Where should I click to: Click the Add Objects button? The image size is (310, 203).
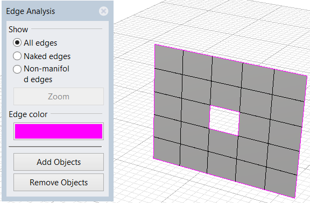click(x=59, y=162)
